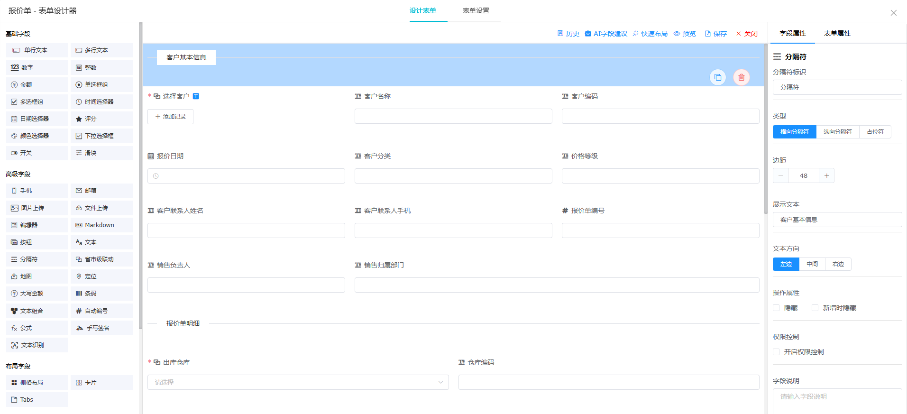Select the 手写签名 signature component
The height and width of the screenshot is (414, 907).
(x=102, y=328)
